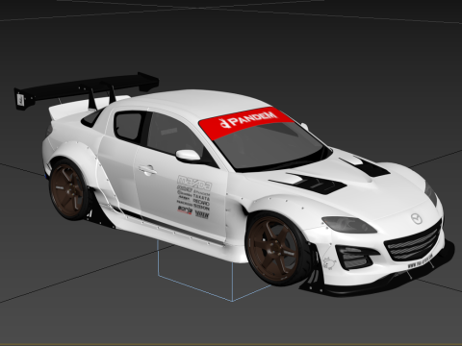Select the car's headlight beside the front wheel
Screen dimensions: 462x346
point(348,225)
